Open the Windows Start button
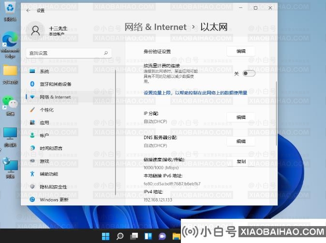This screenshot has height=243, width=326. (105, 236)
